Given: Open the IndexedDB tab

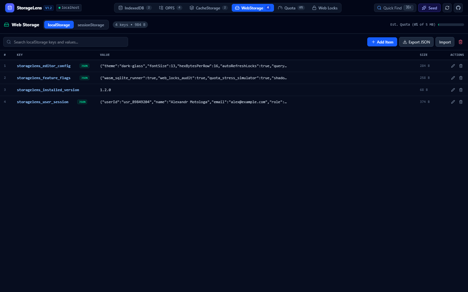Looking at the screenshot, I should 135,8.
